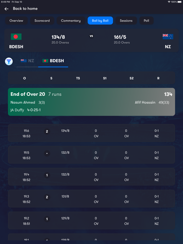The height and width of the screenshot is (244, 183).
Task: Click the vs badge between the scores
Action: (91, 36)
